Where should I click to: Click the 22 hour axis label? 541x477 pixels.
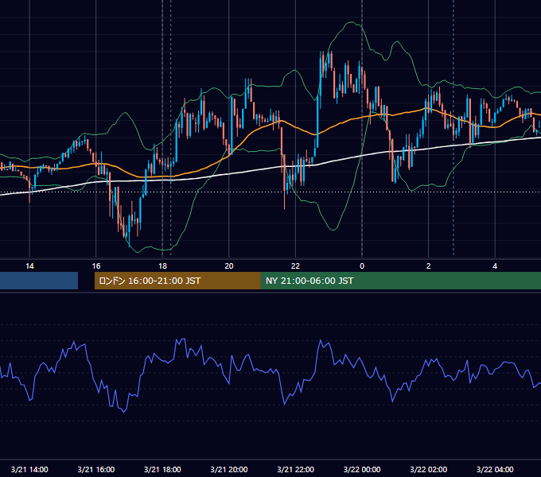(x=295, y=266)
